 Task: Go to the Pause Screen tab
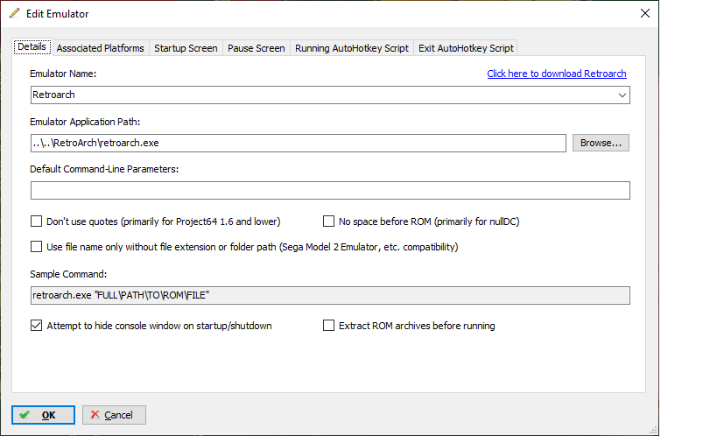(x=256, y=48)
